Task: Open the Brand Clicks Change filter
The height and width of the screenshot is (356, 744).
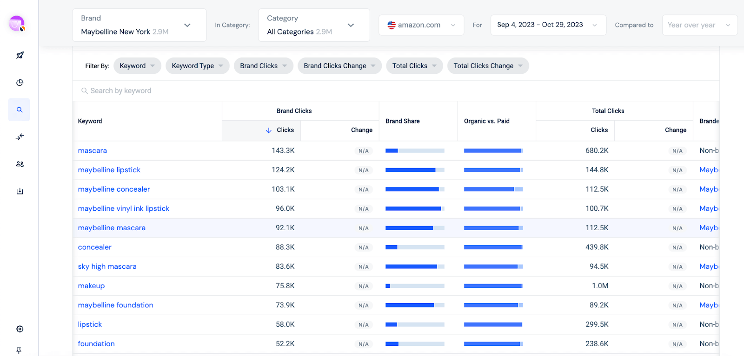Action: tap(339, 66)
